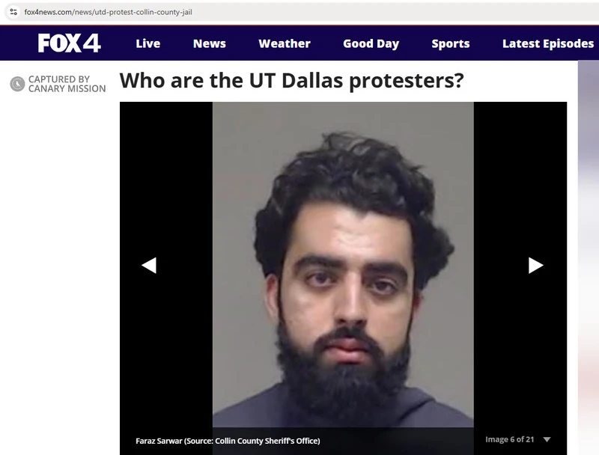Open the Good Day section

click(371, 43)
